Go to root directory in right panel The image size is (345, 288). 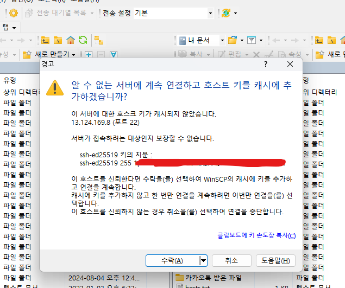(x=331, y=40)
